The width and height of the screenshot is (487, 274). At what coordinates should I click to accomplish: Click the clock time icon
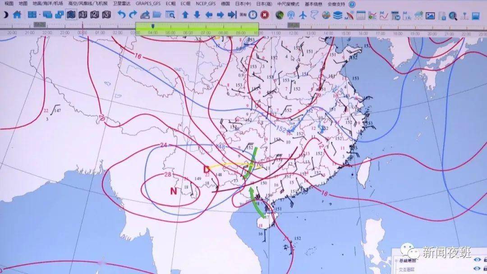coord(253,14)
